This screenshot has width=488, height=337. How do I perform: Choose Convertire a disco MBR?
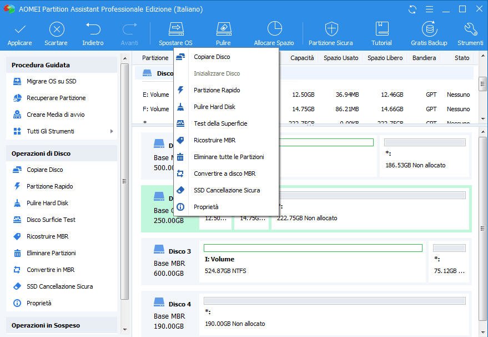click(226, 174)
